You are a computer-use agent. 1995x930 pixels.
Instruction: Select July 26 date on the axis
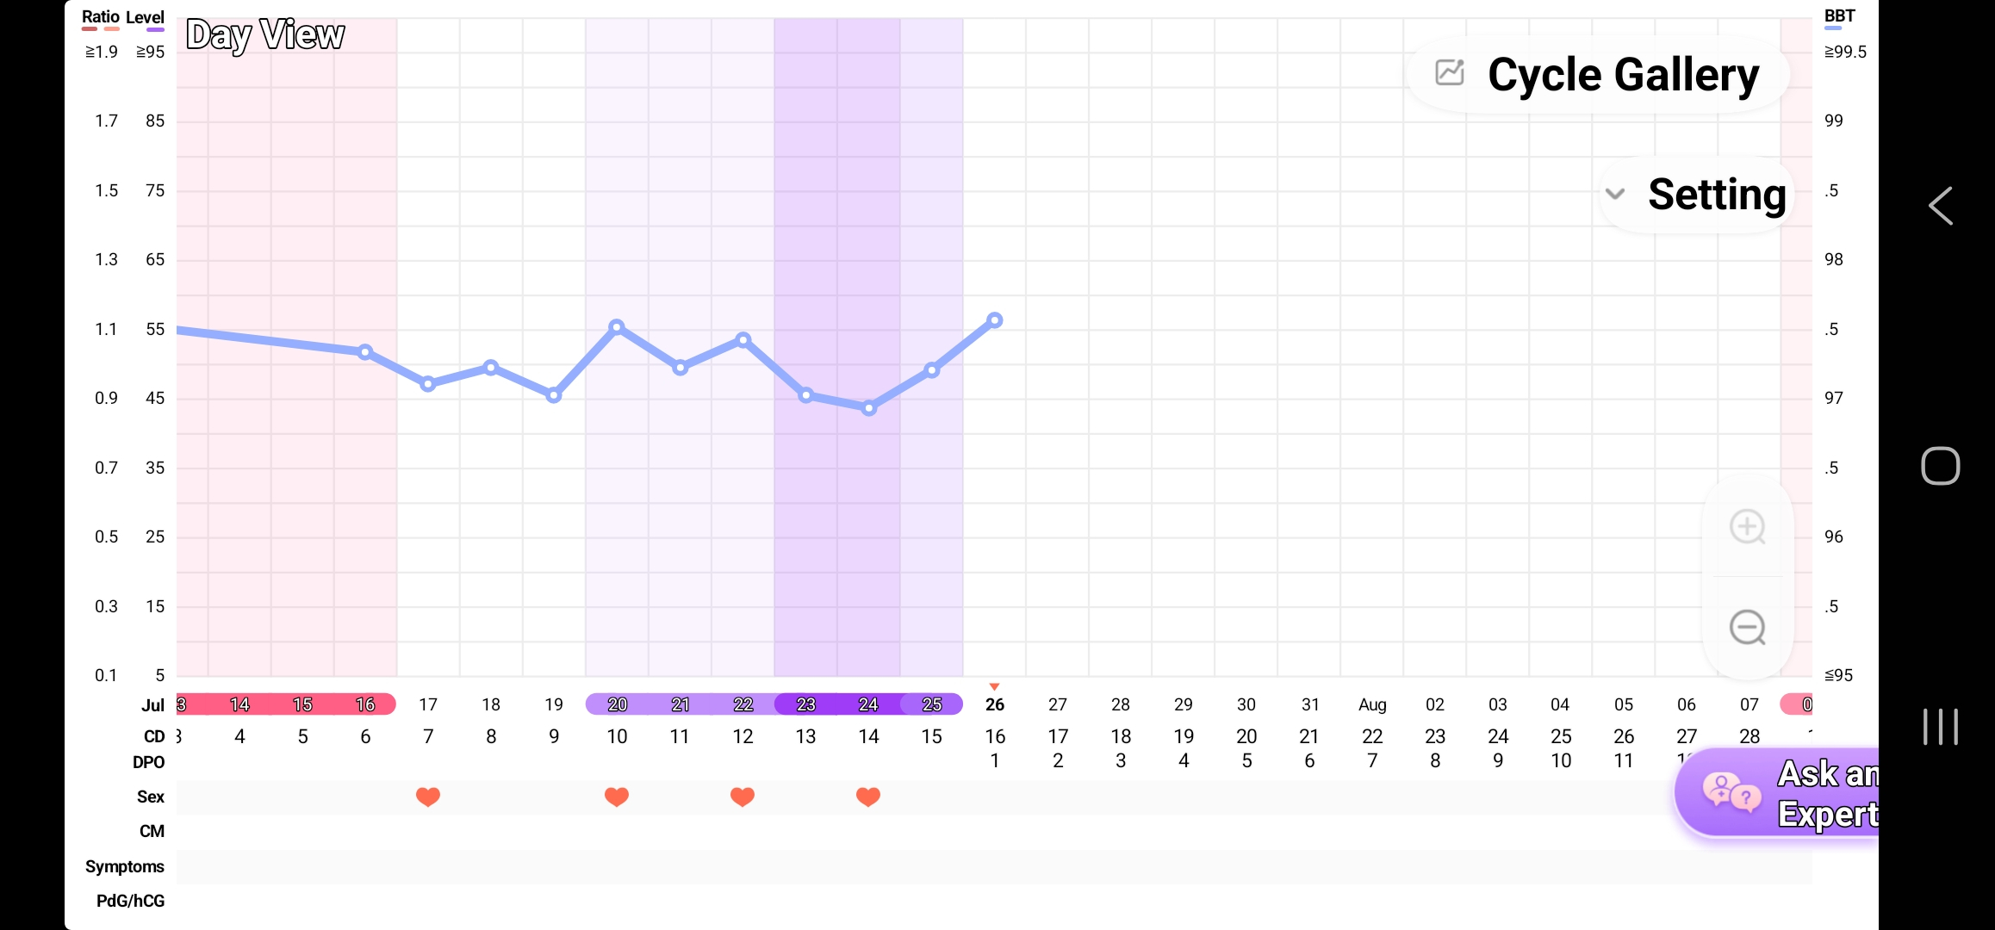click(995, 704)
